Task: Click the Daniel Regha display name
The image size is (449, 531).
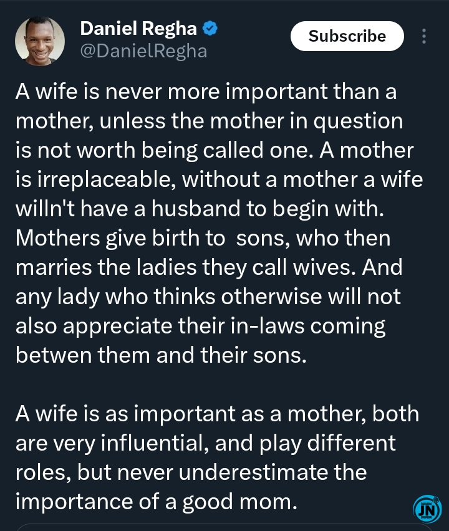Action: pos(138,28)
